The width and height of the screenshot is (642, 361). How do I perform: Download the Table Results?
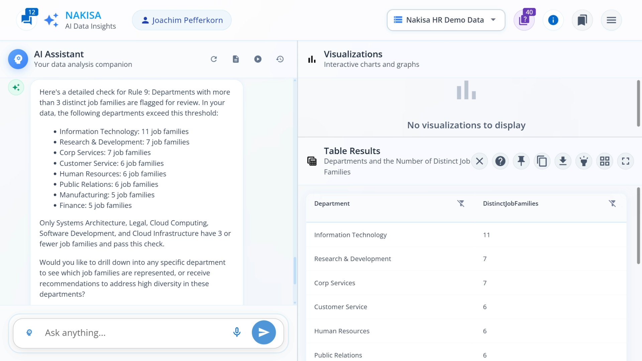point(563,161)
